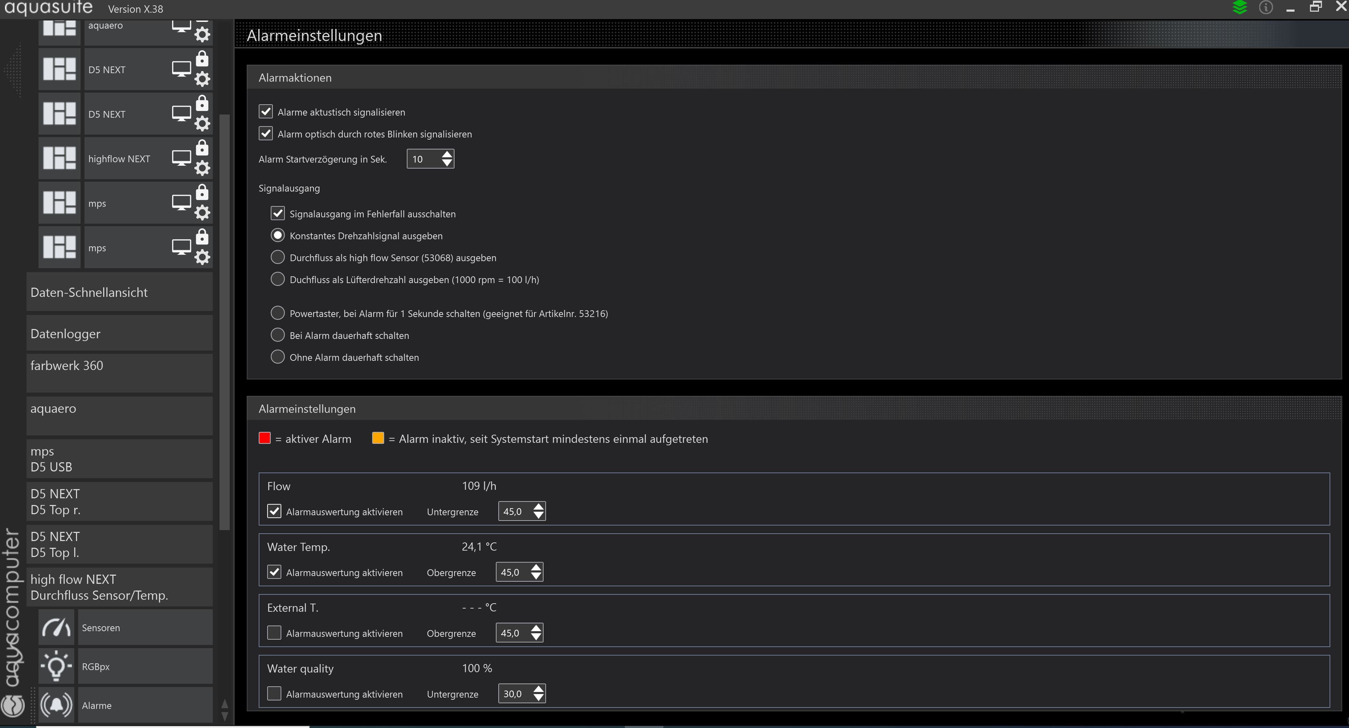Toggle the lock on first D5 NEXT page
1349x728 pixels.
202,59
